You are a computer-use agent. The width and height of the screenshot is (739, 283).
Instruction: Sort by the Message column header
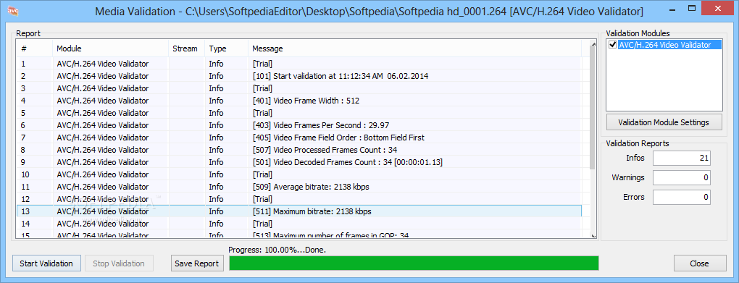point(414,48)
